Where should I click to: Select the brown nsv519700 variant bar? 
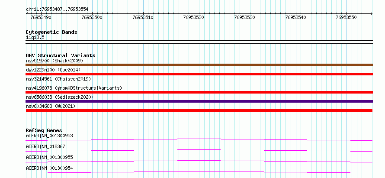199,65
